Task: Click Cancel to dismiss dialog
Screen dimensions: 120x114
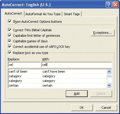Action: click(x=106, y=108)
